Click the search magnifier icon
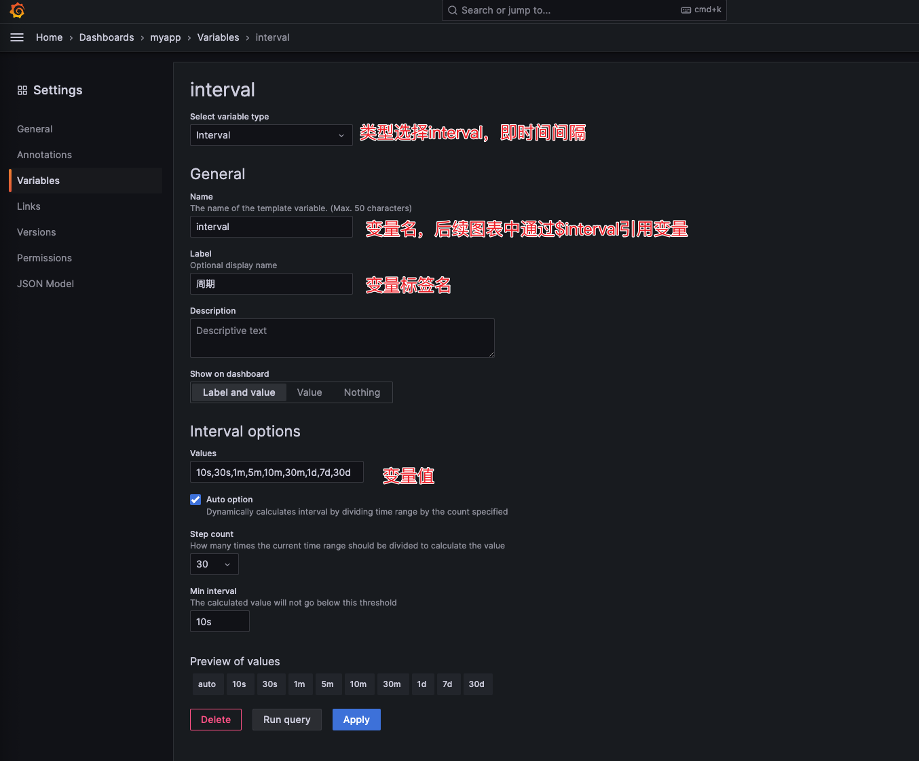 (453, 10)
